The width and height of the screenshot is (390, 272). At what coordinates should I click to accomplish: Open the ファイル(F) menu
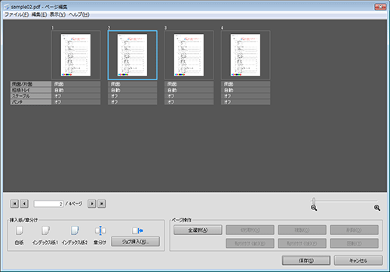[x=17, y=14]
